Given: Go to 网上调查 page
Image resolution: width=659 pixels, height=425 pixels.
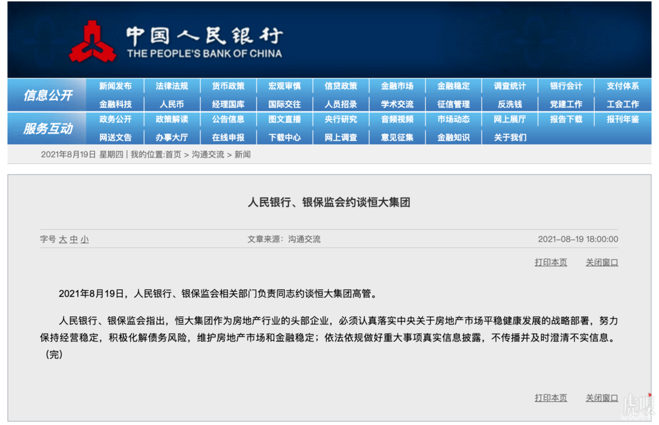Looking at the screenshot, I should tap(341, 138).
